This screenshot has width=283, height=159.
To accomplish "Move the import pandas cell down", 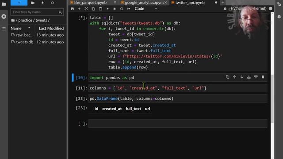I will (242, 77).
